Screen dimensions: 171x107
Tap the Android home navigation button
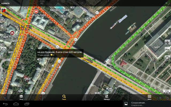16,104
